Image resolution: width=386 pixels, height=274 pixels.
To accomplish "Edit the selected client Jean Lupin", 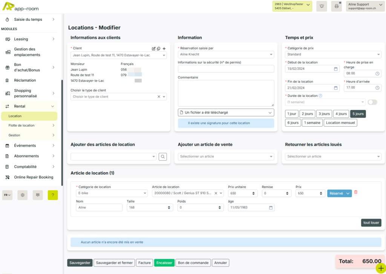I will tap(154, 49).
